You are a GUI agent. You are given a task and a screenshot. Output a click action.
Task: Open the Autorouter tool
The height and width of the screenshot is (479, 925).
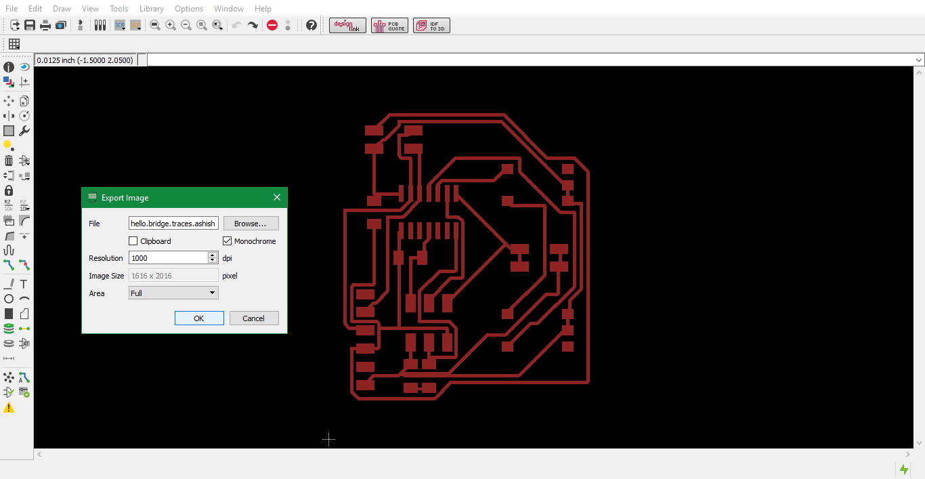[24, 377]
